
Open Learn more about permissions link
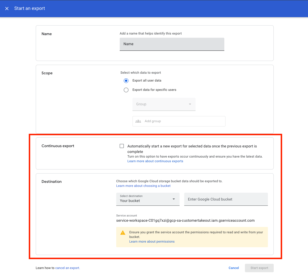coord(152,241)
